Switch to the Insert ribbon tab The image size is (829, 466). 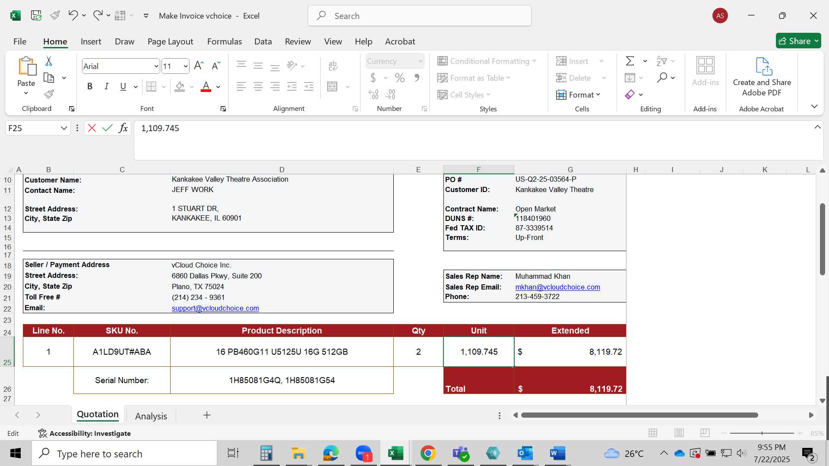click(x=91, y=41)
